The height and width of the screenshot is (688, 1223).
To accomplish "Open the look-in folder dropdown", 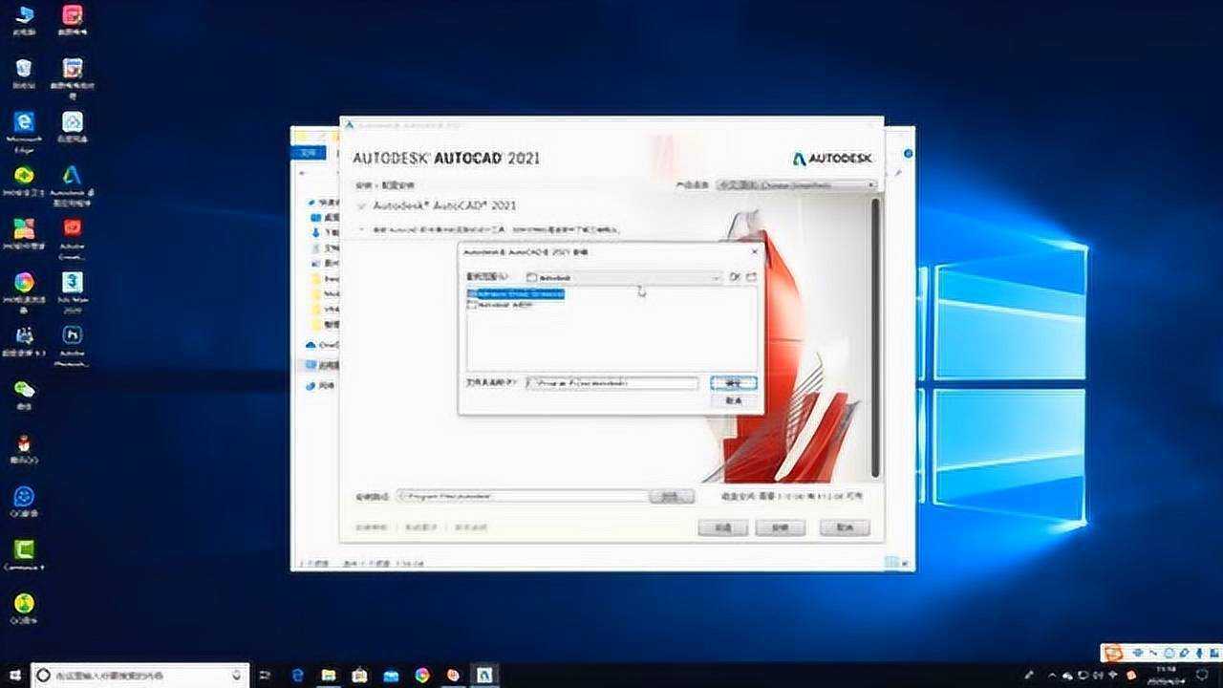I will coord(624,277).
